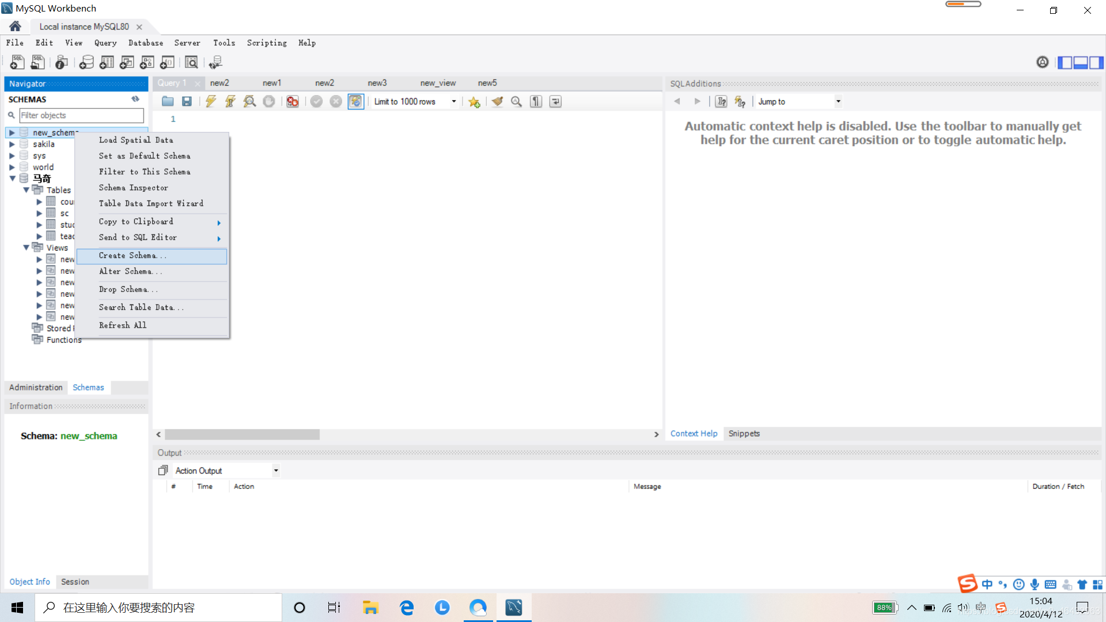Viewport: 1106px width, 622px height.
Task: Toggle word wrapping icon
Action: point(555,101)
